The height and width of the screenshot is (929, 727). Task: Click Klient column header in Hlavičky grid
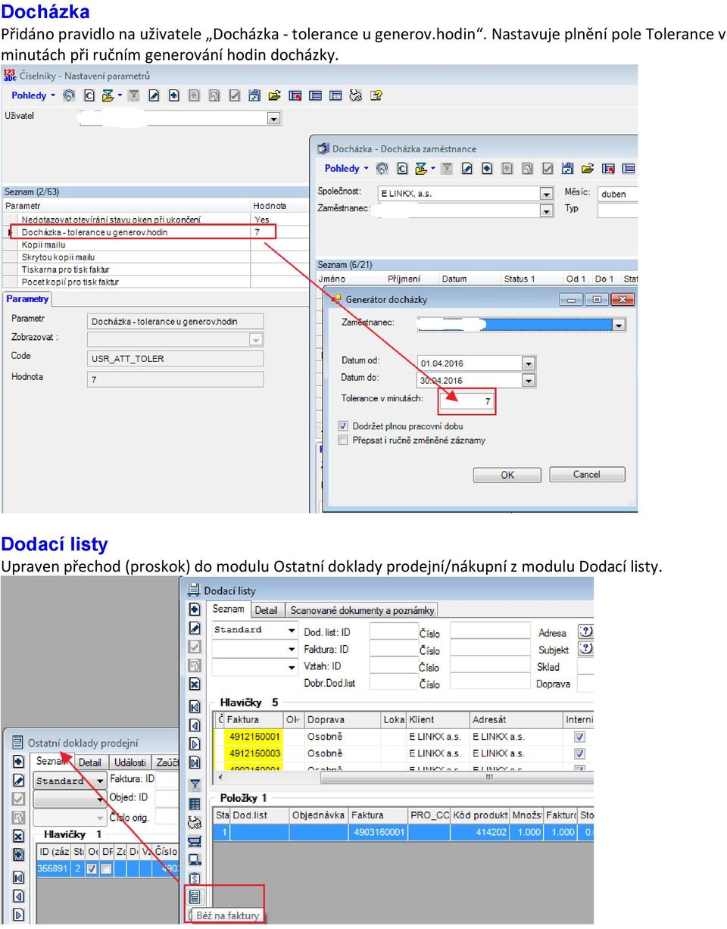pos(437,719)
